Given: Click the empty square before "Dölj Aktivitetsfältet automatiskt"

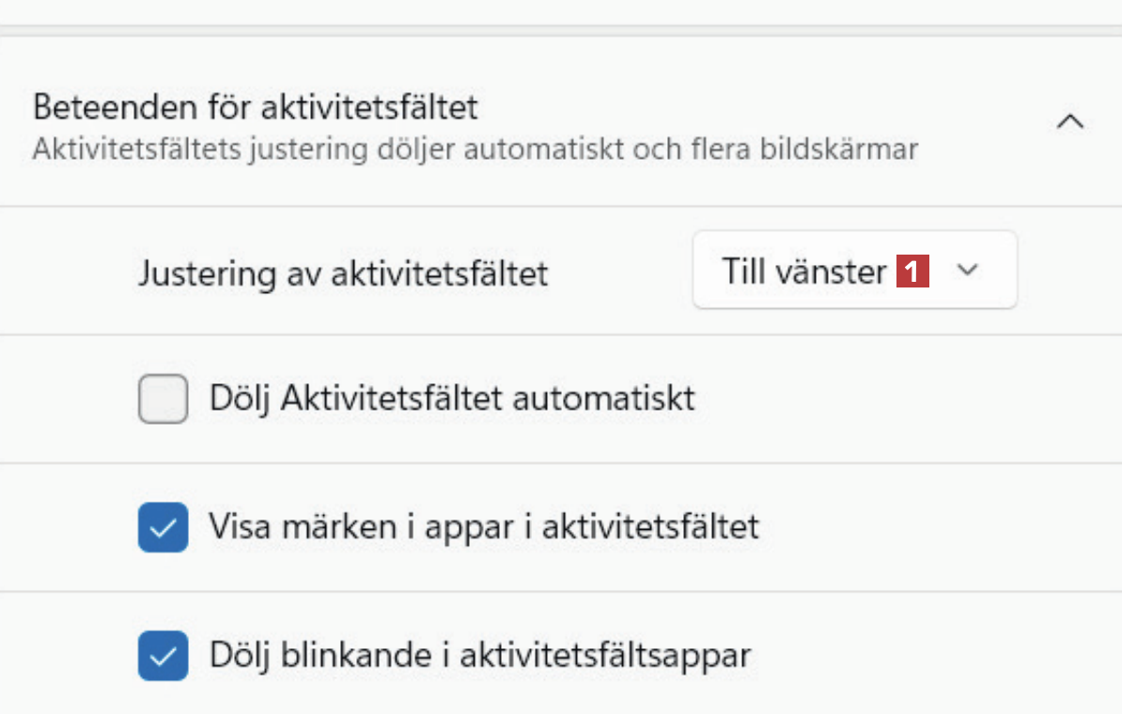Looking at the screenshot, I should coord(163,399).
